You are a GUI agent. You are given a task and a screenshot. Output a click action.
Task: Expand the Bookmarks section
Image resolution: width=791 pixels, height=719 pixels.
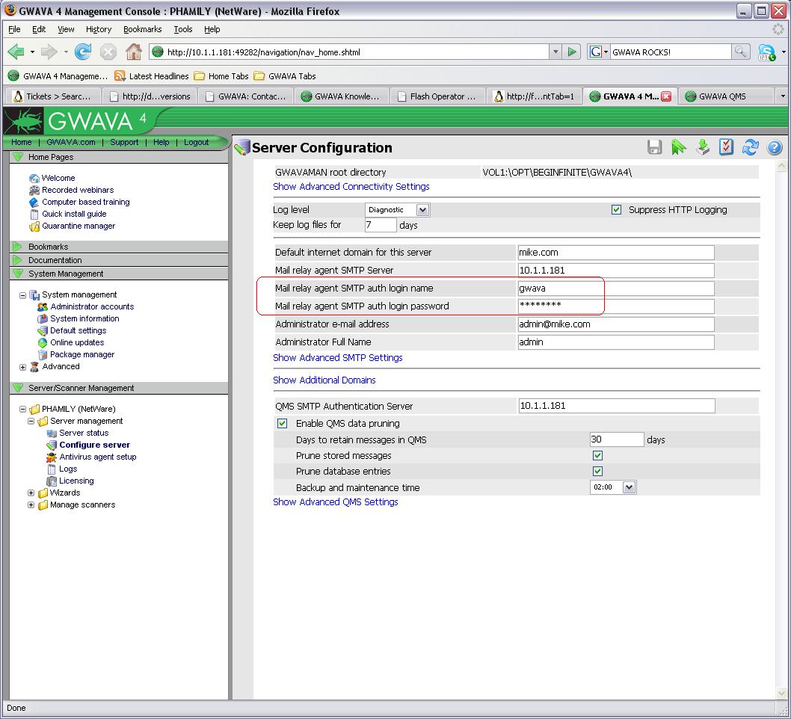[x=18, y=247]
